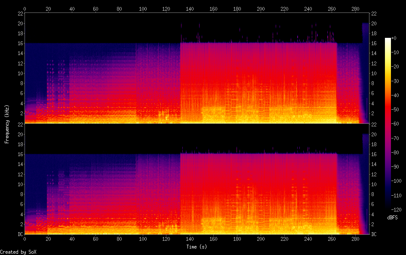Click the 4 kHz label right of the upper channel
Viewport: 406px width, 255px height.
pyautogui.click(x=373, y=103)
